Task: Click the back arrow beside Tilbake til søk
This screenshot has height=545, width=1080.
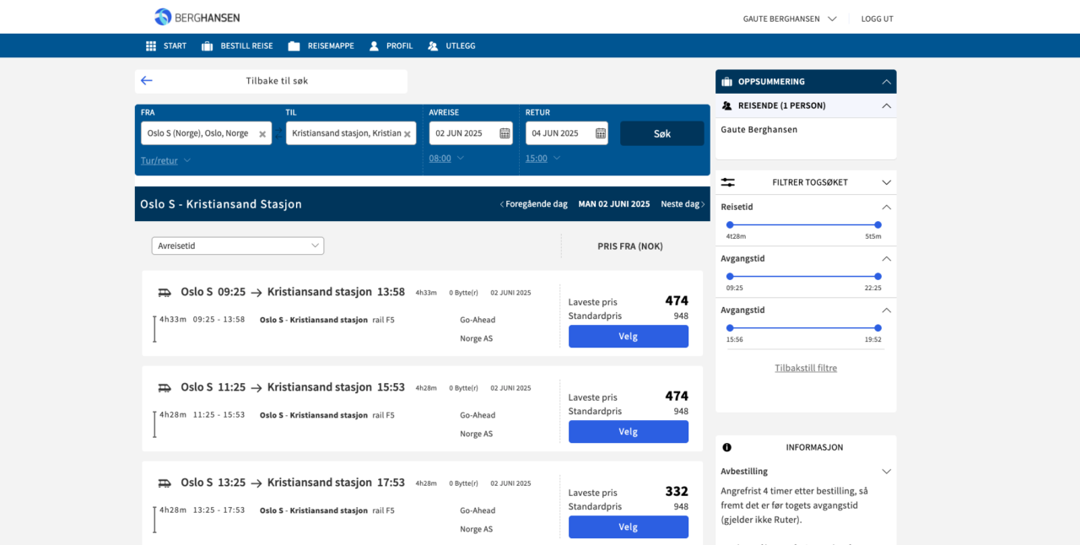Action: point(147,81)
